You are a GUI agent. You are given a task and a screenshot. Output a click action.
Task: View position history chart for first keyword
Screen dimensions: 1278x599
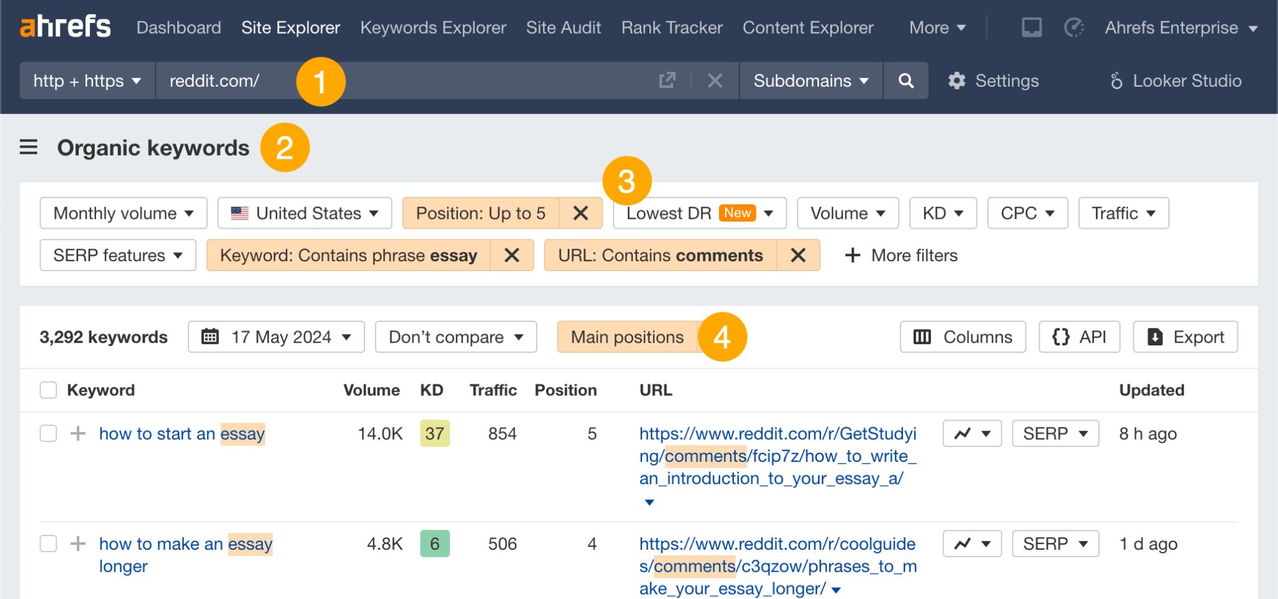965,433
